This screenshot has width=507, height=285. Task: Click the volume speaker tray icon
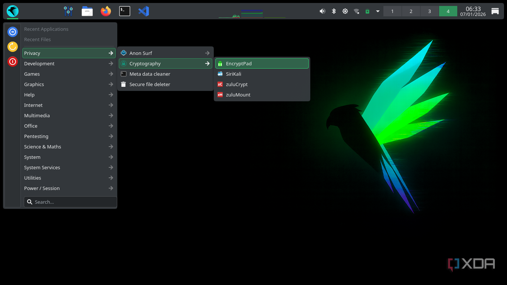322,11
